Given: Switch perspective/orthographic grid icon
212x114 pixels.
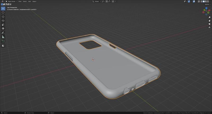Looking at the screenshot, I should coord(209,27).
